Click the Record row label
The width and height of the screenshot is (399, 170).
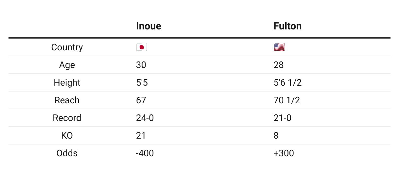(x=67, y=118)
